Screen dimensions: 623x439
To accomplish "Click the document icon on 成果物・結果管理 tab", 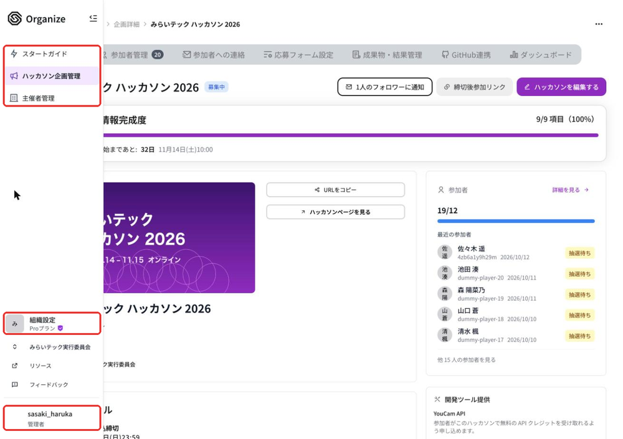I will (356, 54).
